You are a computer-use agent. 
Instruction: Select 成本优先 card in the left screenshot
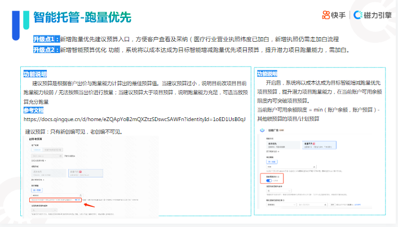(48, 173)
